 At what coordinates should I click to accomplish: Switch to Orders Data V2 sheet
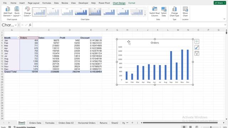click(x=66, y=123)
